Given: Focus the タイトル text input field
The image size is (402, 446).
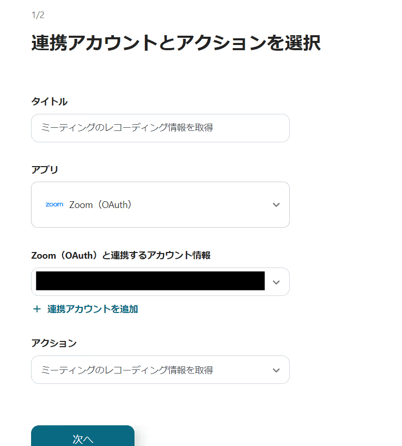Looking at the screenshot, I should click(x=160, y=128).
